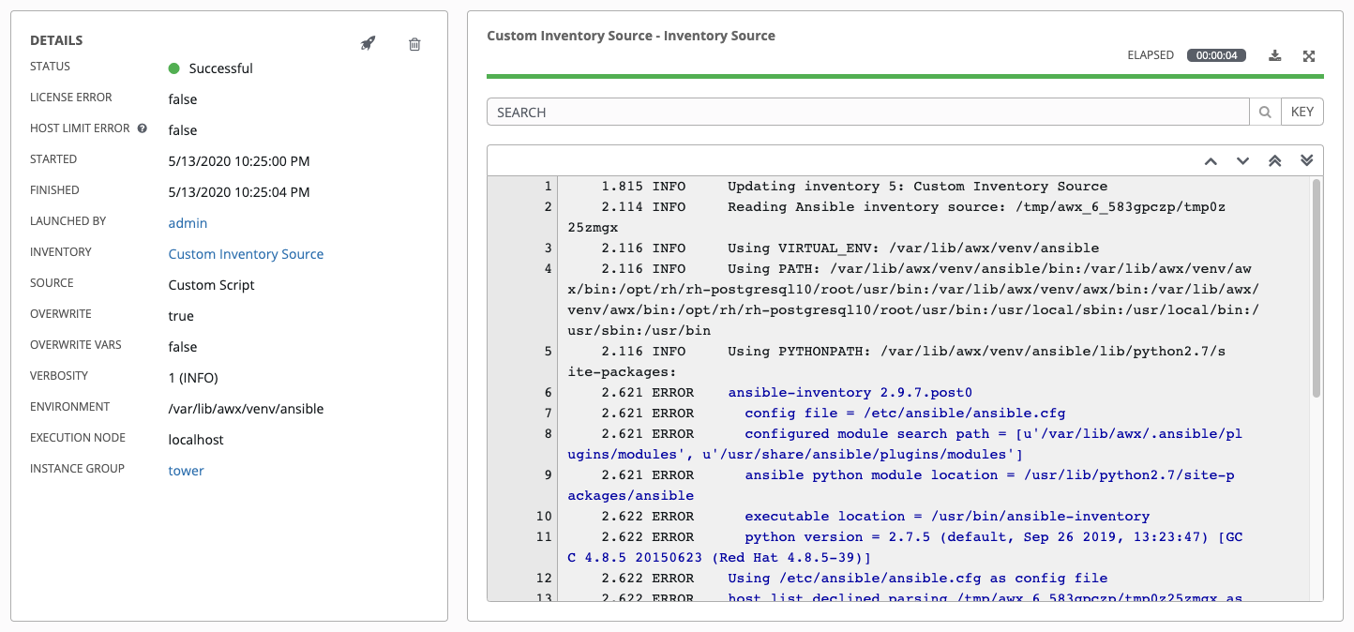Click the output scrollbar thumb
Screen dimensions: 1354x632
(1316, 286)
